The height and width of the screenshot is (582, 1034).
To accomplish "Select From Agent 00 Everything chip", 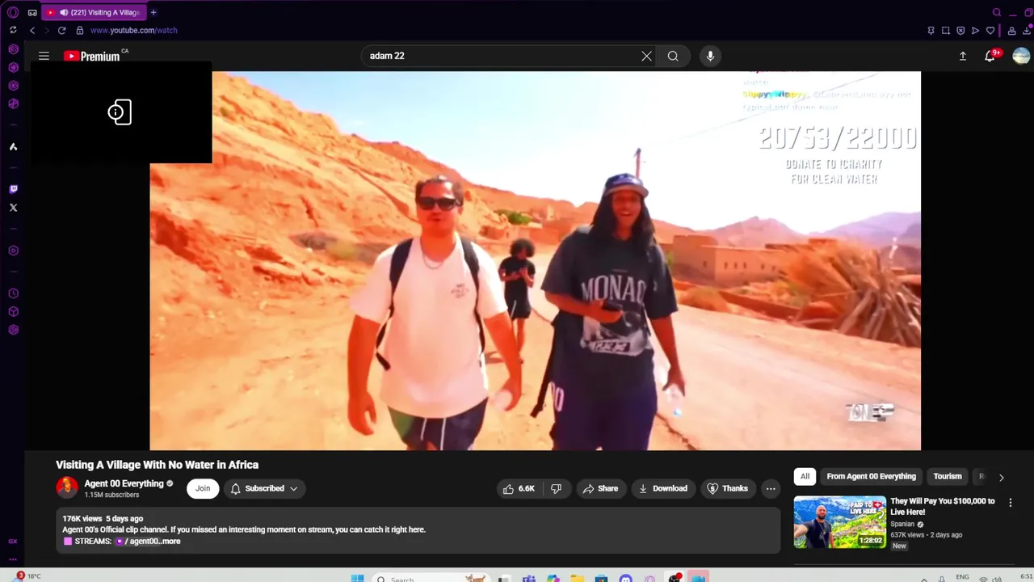I will (x=871, y=476).
